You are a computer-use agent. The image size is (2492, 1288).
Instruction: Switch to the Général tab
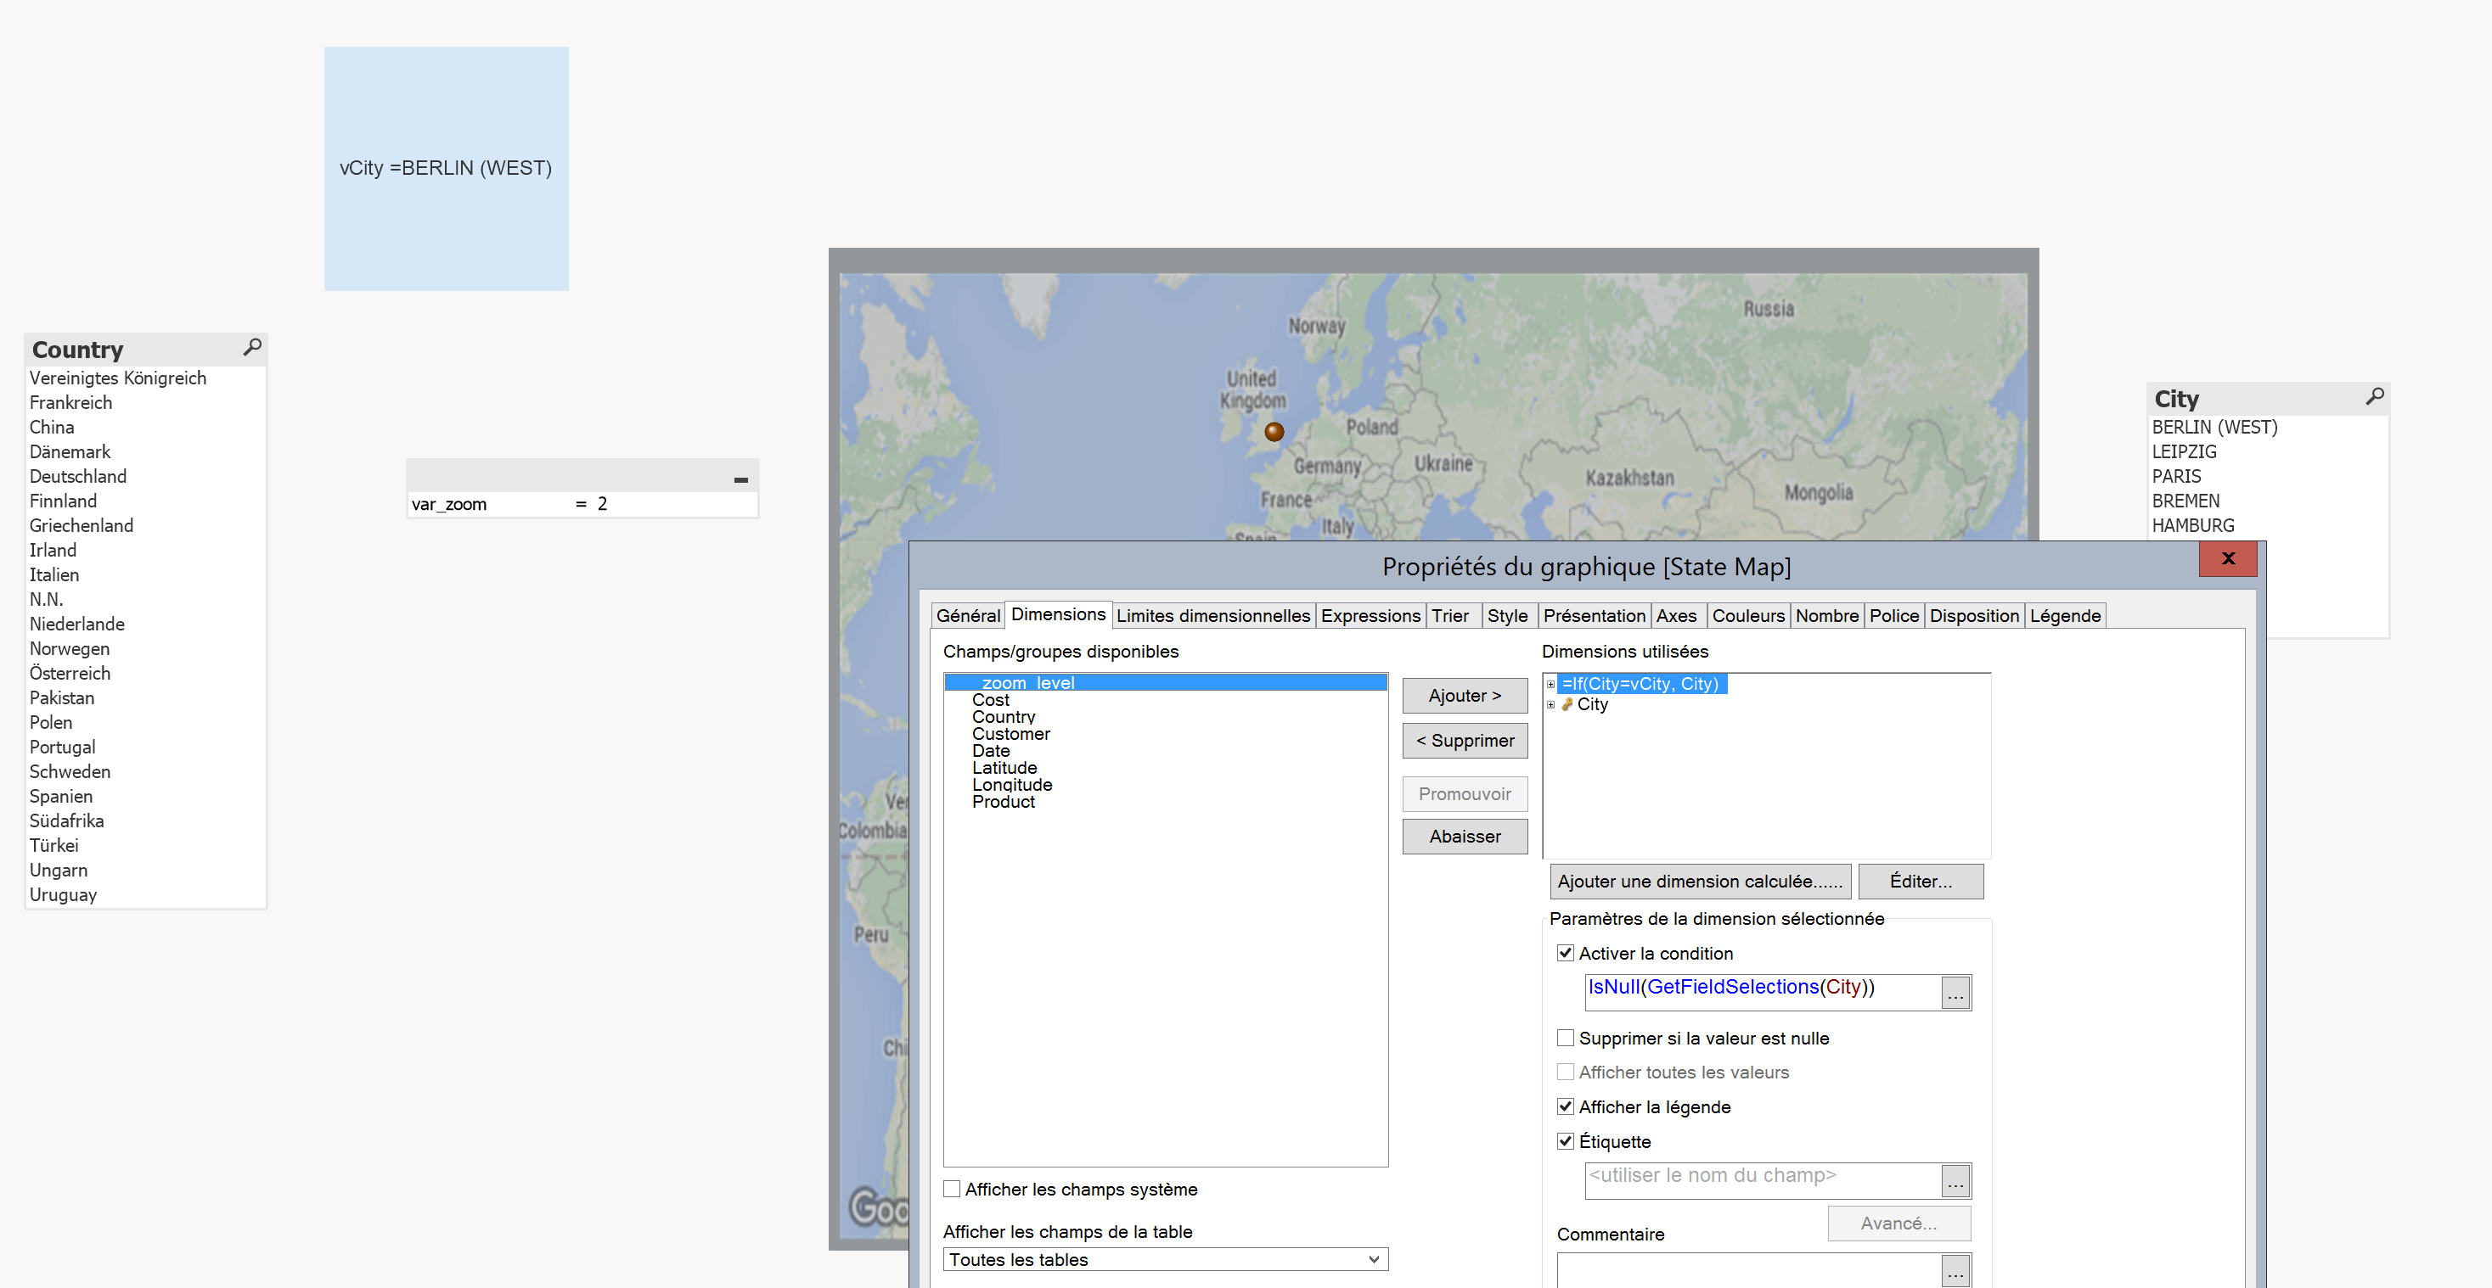[x=967, y=615]
